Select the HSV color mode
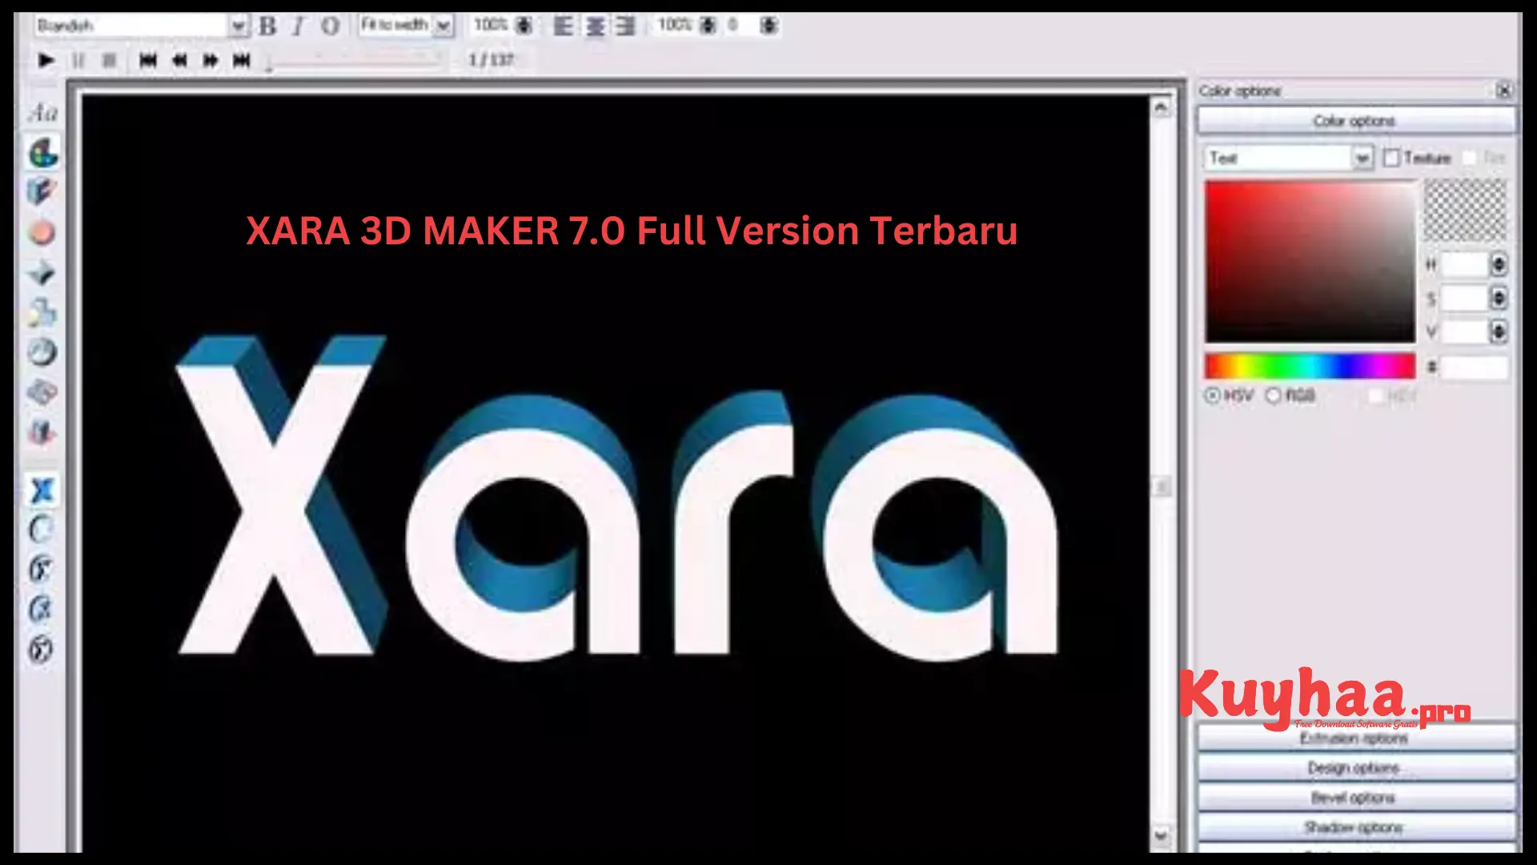 pos(1212,395)
